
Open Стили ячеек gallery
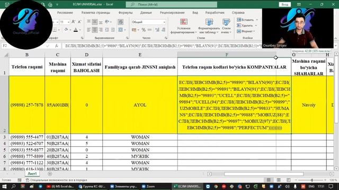click(x=226, y=26)
